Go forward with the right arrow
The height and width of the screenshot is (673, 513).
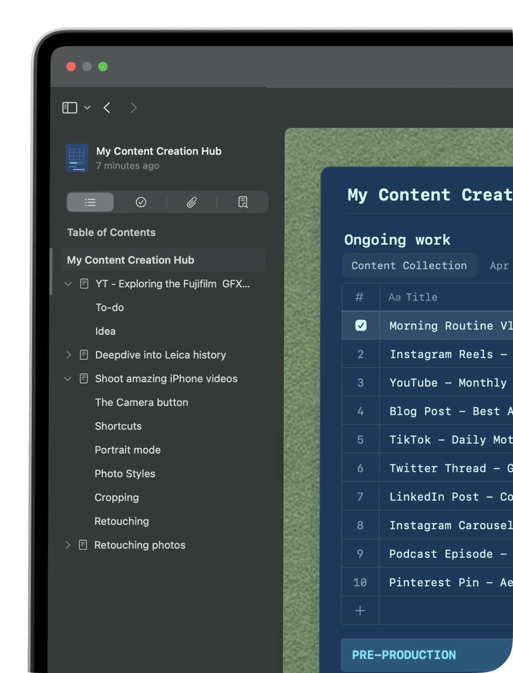tap(133, 108)
